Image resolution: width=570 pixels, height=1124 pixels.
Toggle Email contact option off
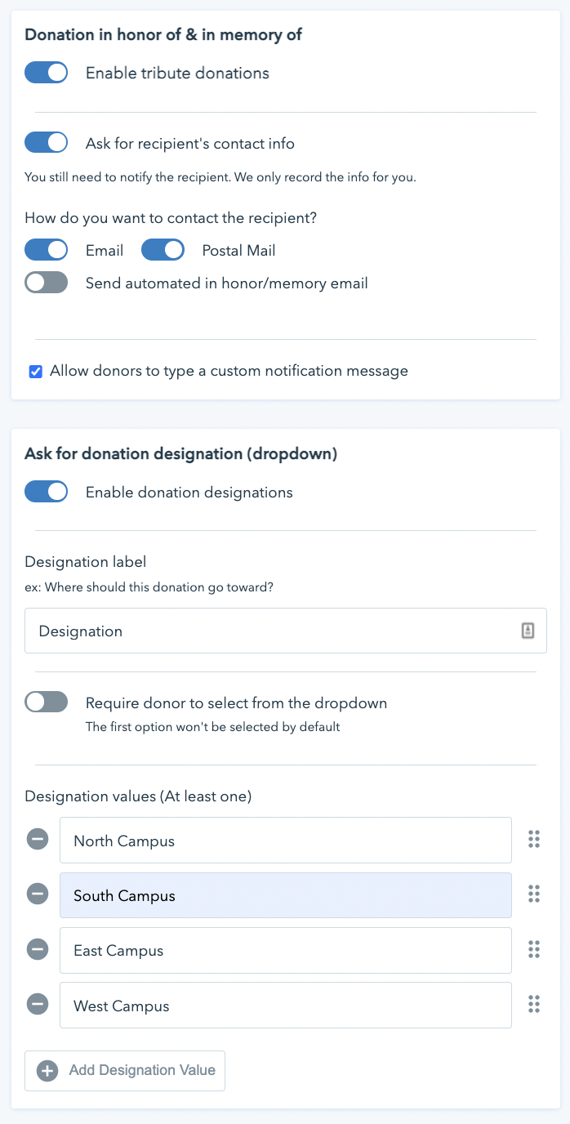(46, 249)
